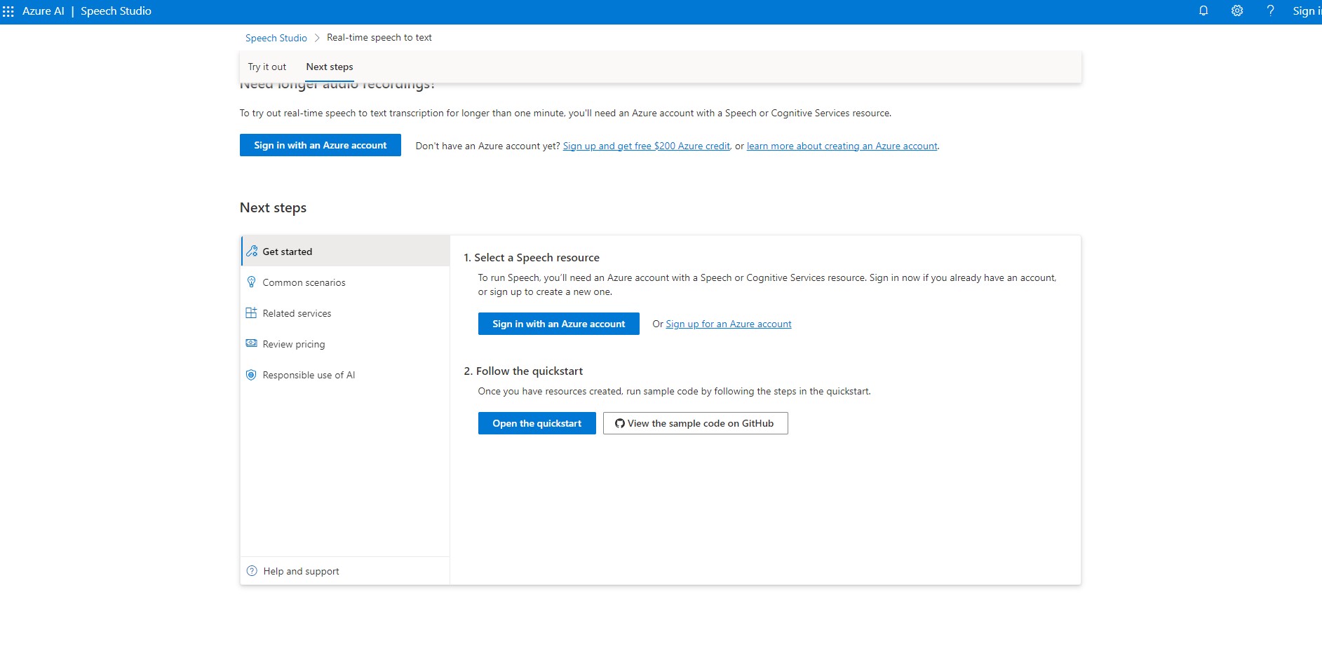Image resolution: width=1322 pixels, height=646 pixels.
Task: Open Related services in the sidebar
Action: [x=345, y=312]
